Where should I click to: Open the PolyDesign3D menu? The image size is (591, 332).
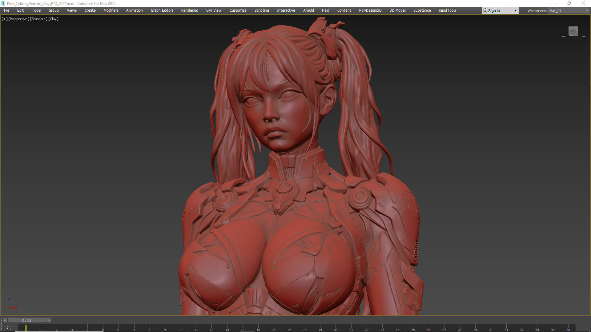[370, 10]
